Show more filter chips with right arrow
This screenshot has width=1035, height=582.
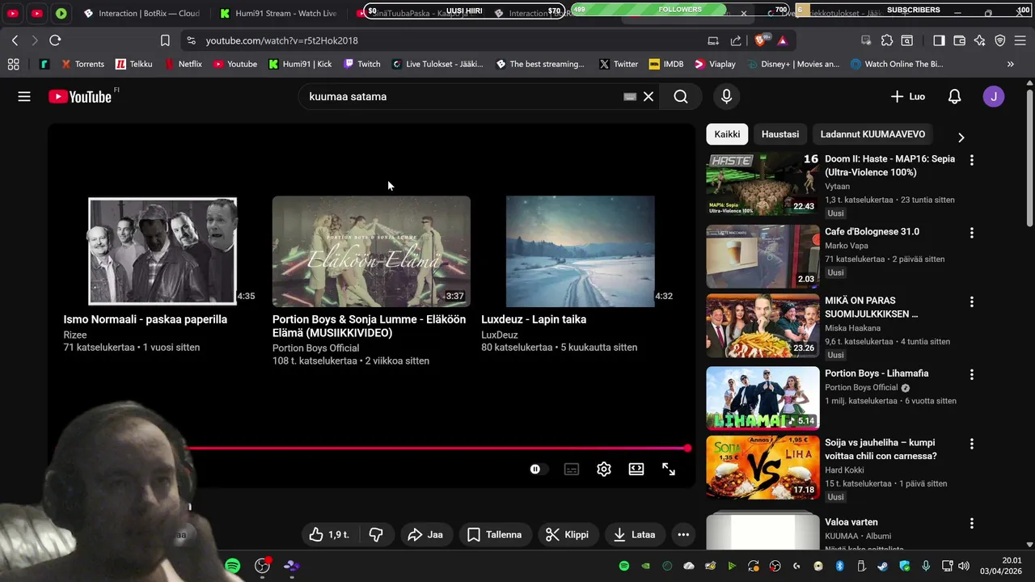click(961, 137)
